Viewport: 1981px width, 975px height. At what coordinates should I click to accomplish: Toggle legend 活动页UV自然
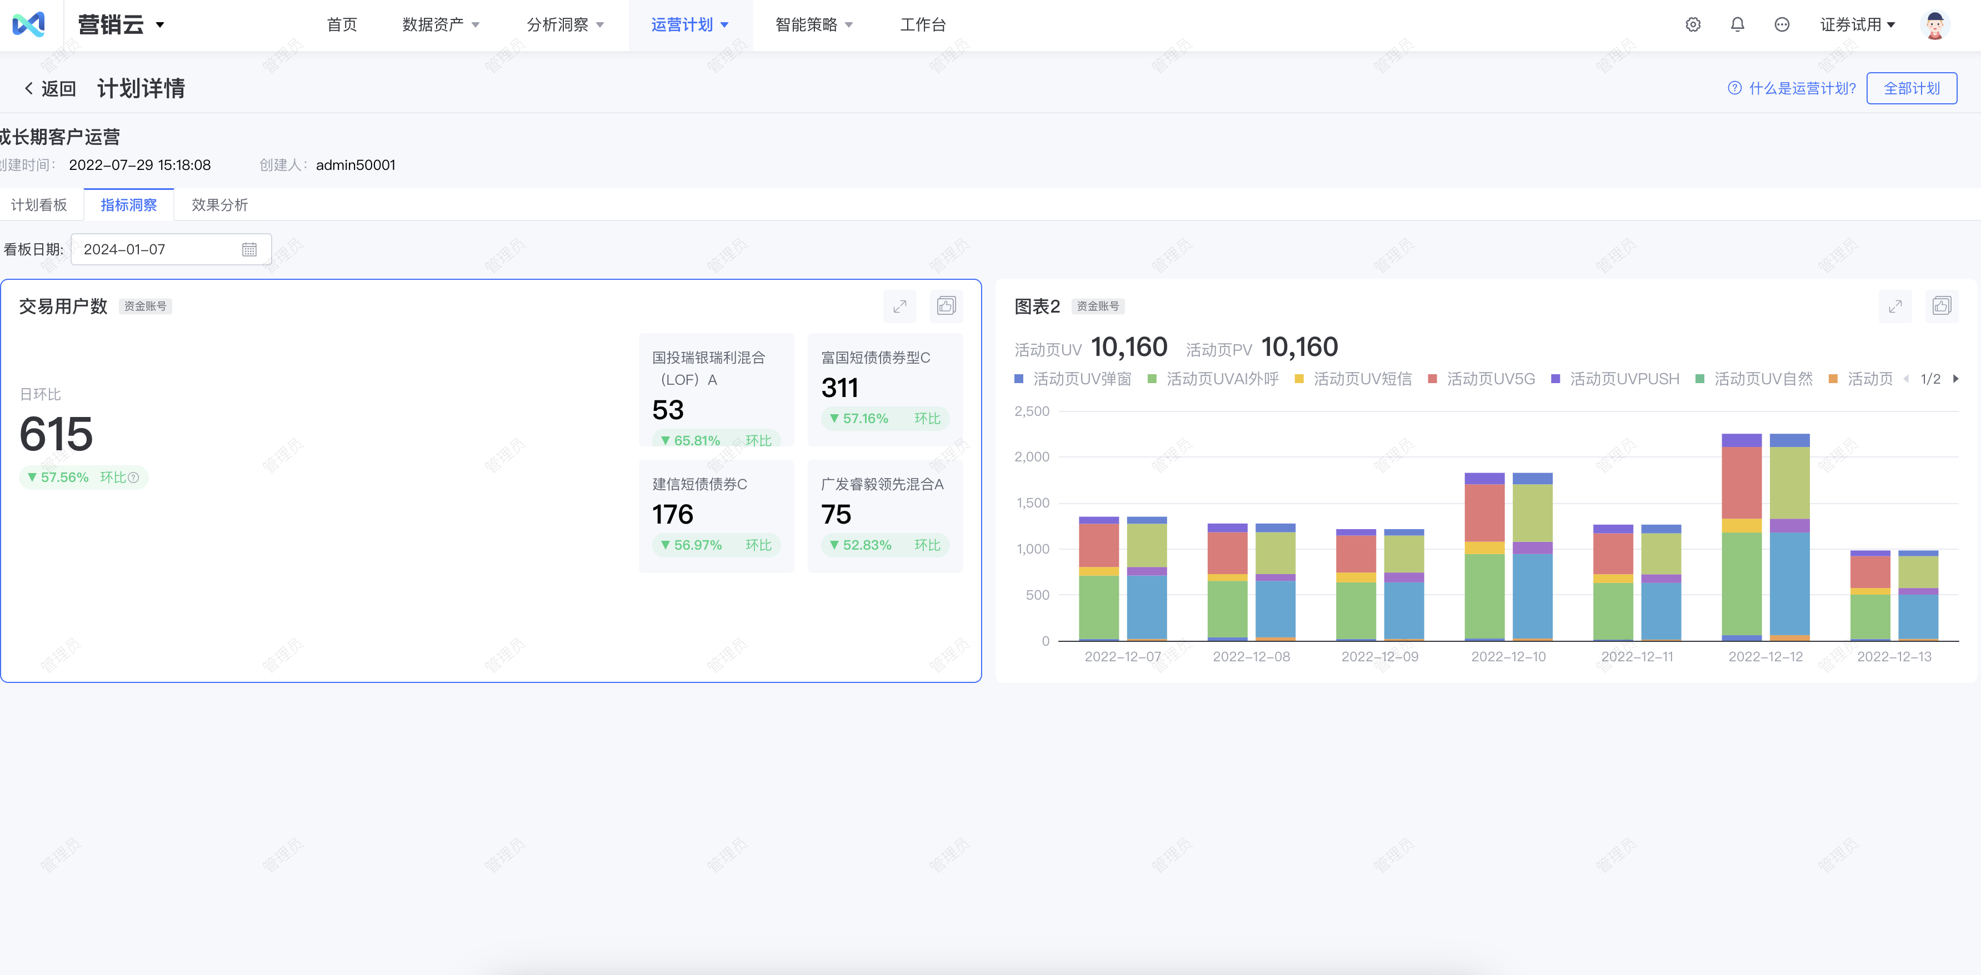click(1754, 378)
